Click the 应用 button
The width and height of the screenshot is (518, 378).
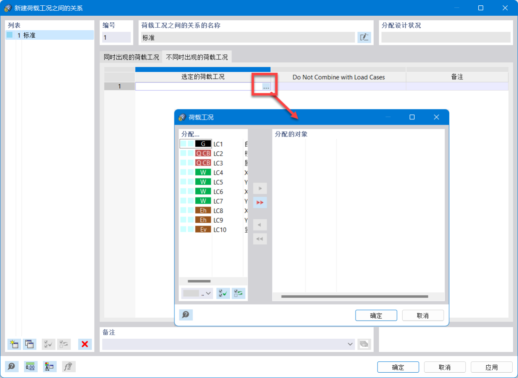click(492, 367)
